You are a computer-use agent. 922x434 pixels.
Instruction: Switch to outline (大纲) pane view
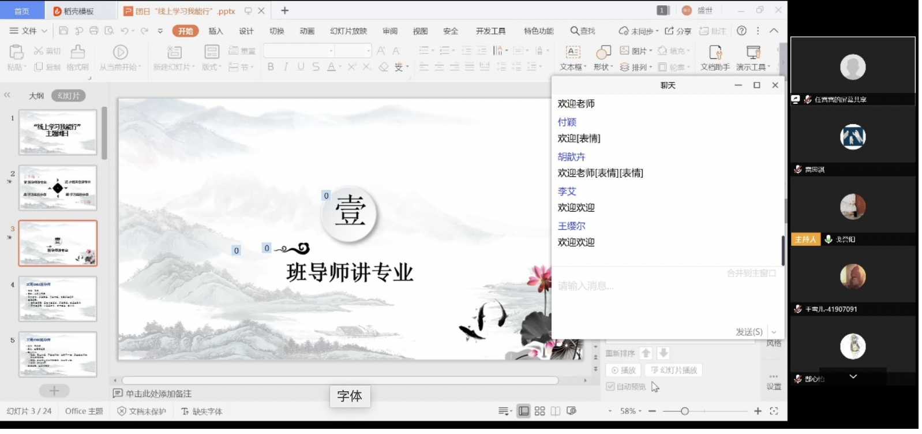click(36, 96)
